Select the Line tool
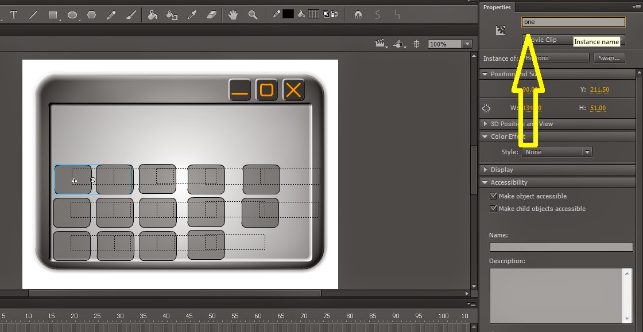This screenshot has width=643, height=332. [x=33, y=15]
